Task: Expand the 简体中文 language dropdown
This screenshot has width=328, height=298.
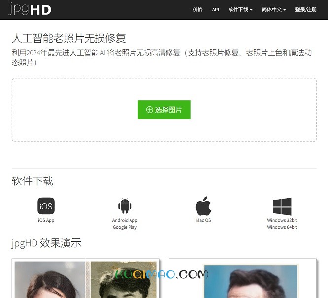Action: click(274, 10)
